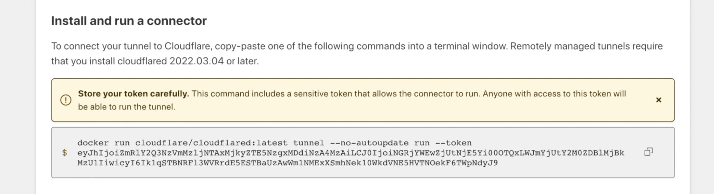
Task: Click the dollar prompt symbol
Action: click(x=65, y=153)
